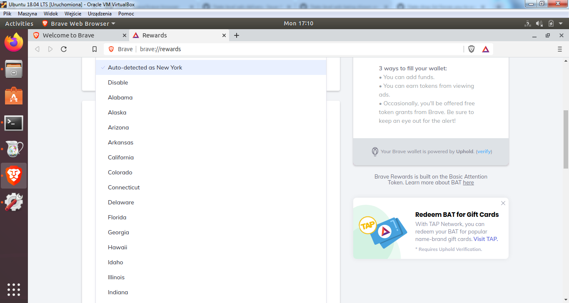Select Alaska from the state list

[x=211, y=112]
